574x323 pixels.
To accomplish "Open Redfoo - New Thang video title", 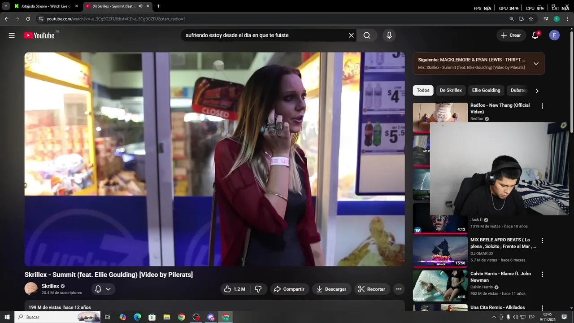I will (x=500, y=108).
